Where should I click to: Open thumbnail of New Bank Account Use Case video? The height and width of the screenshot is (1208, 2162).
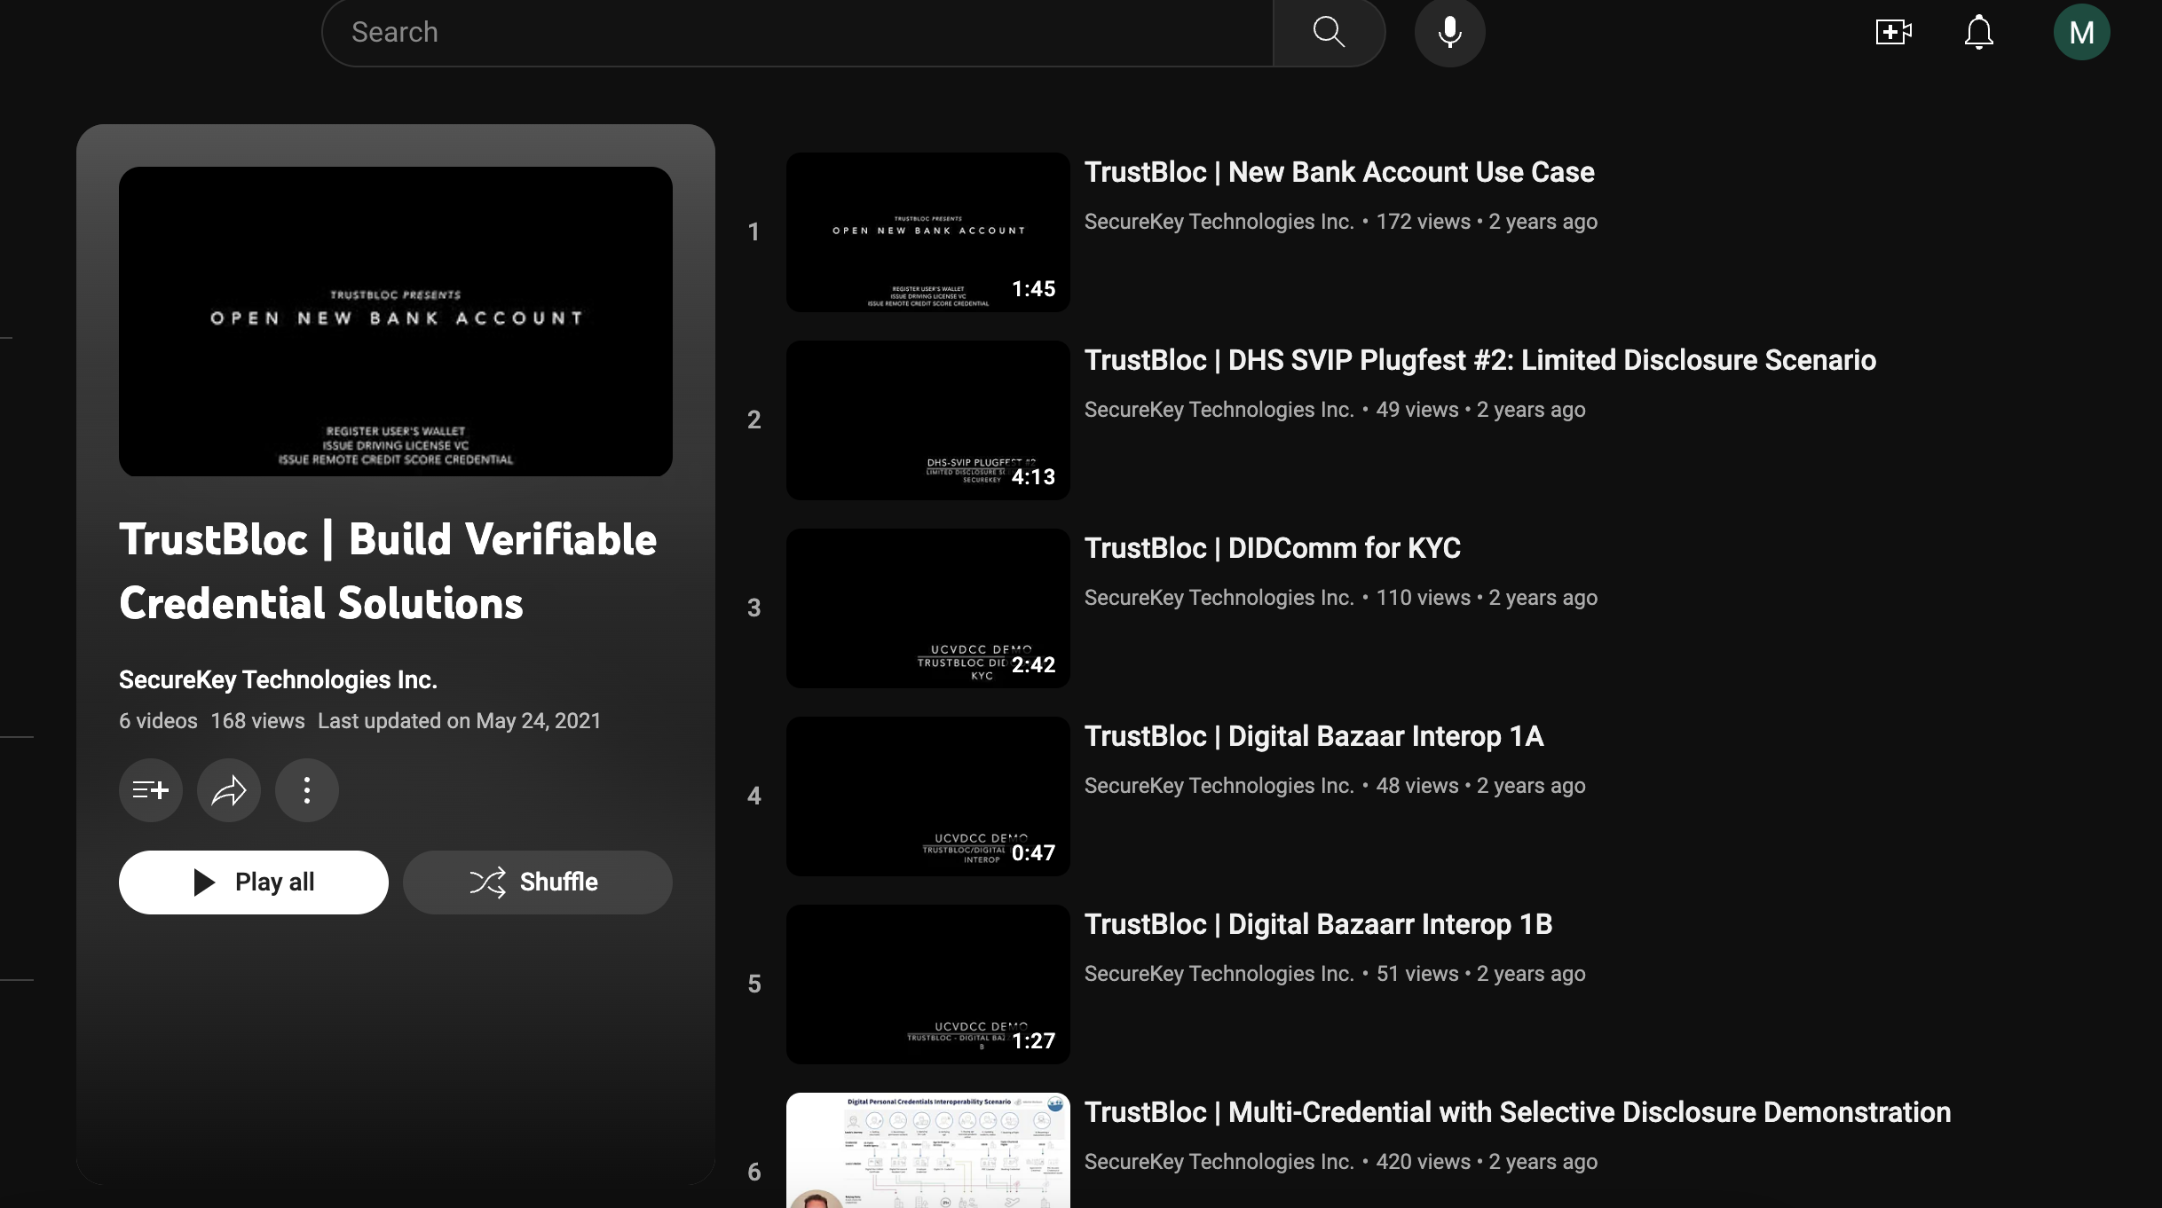pyautogui.click(x=927, y=231)
